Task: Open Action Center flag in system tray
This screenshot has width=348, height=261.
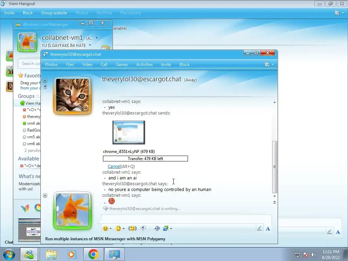Action: click(x=306, y=254)
